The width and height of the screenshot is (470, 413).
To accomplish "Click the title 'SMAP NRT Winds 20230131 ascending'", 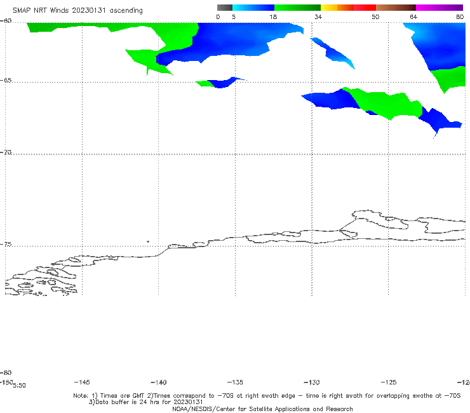I will pos(77,10).
